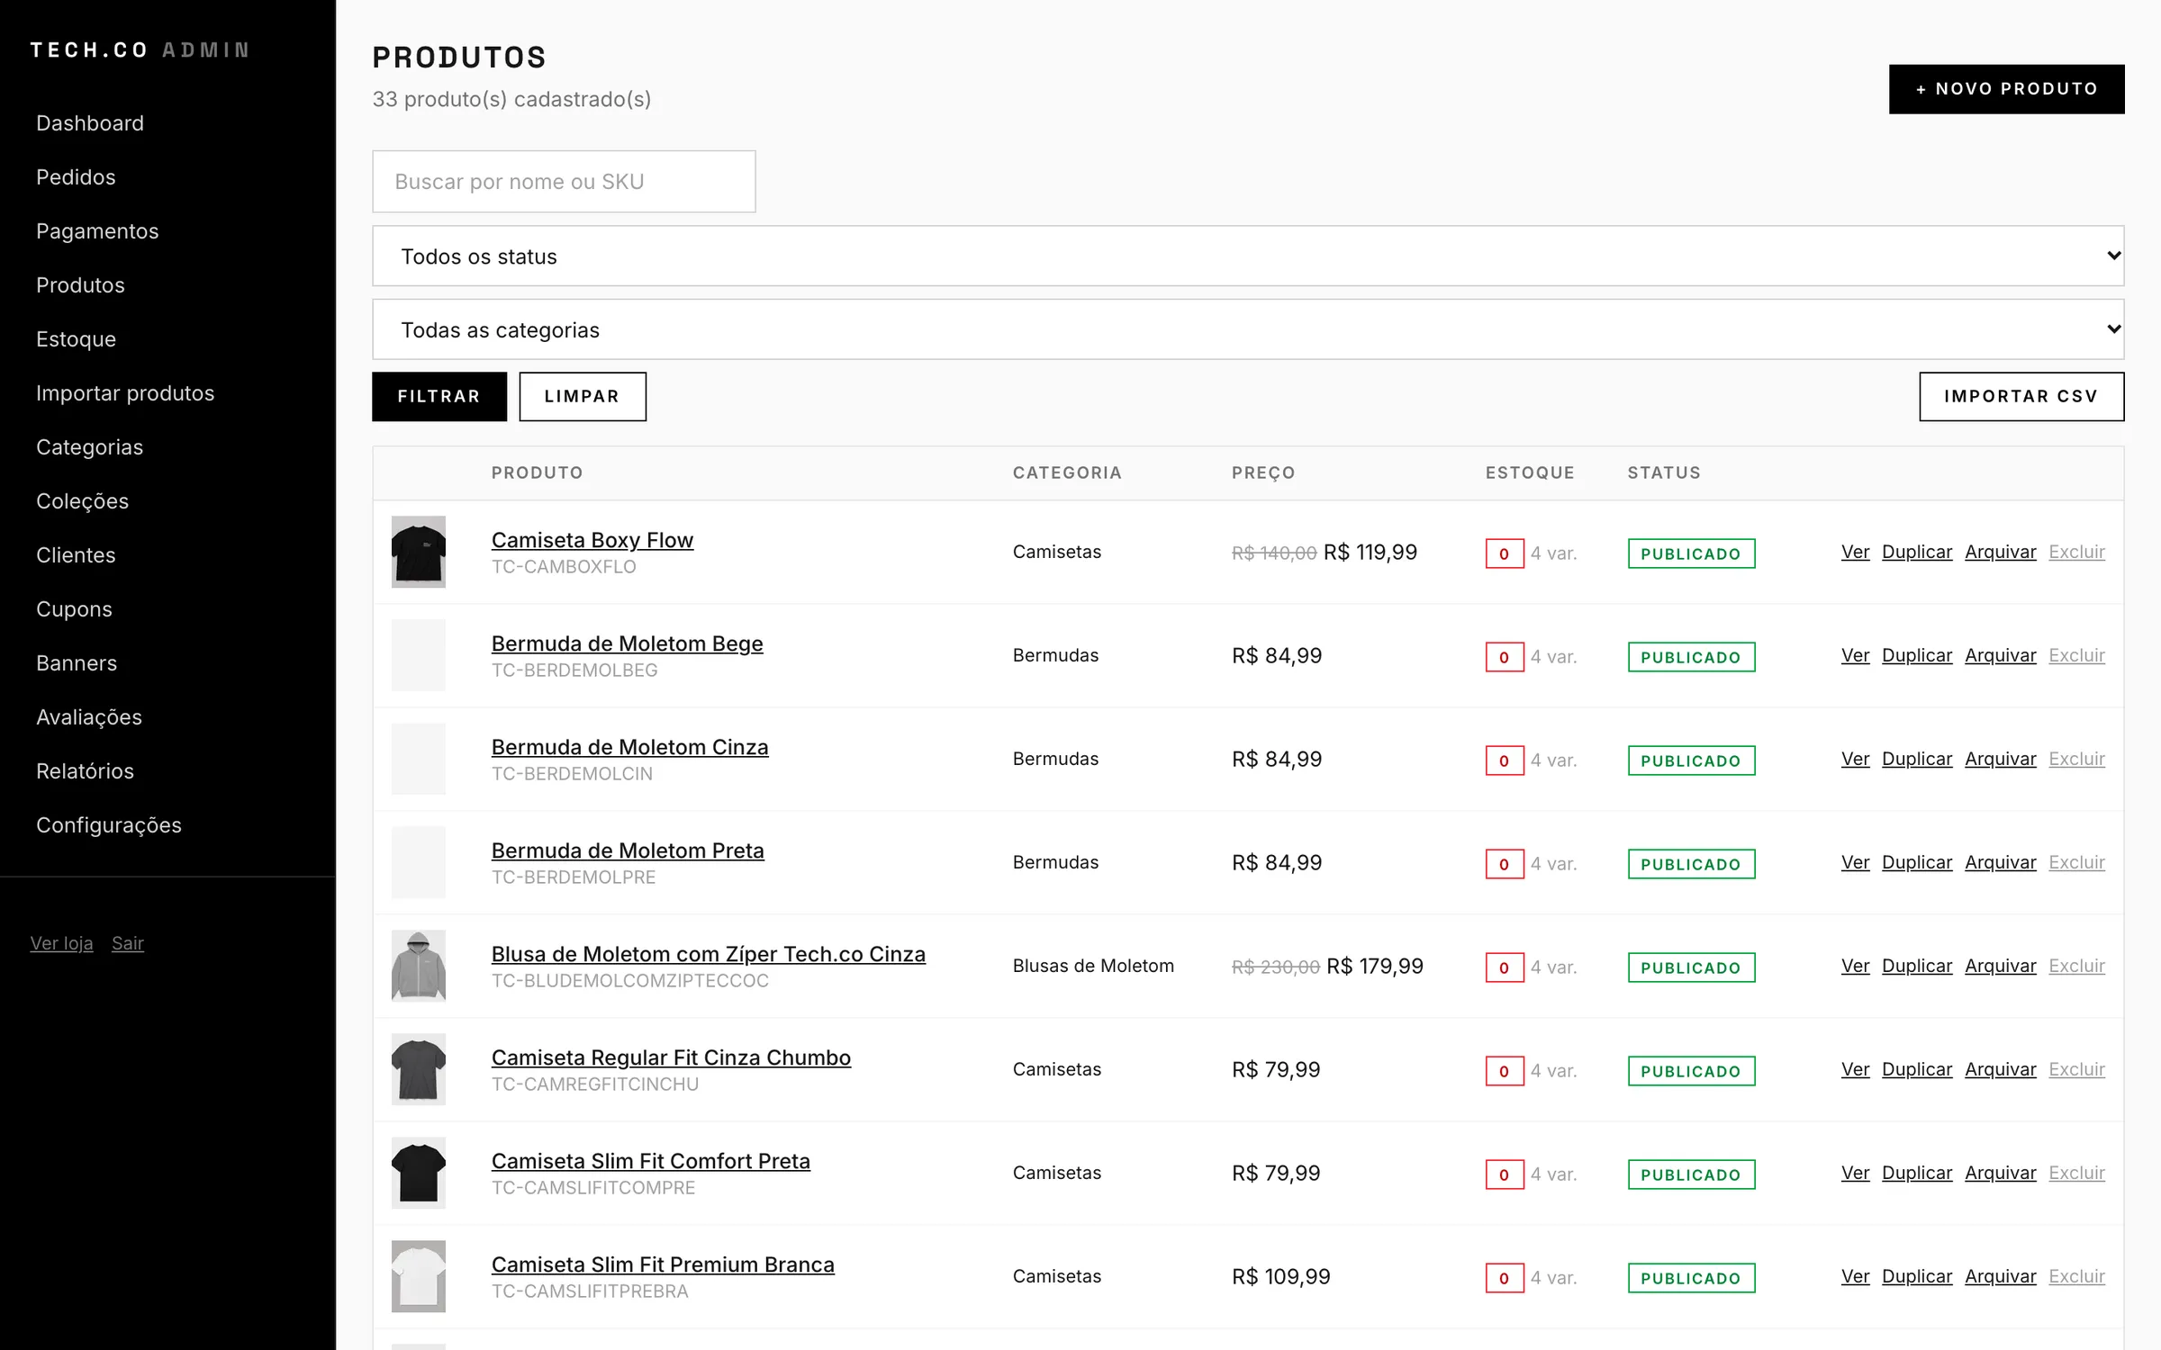Clear filters using the Limpar button
Viewport: 2161px width, 1350px height.
click(x=583, y=396)
